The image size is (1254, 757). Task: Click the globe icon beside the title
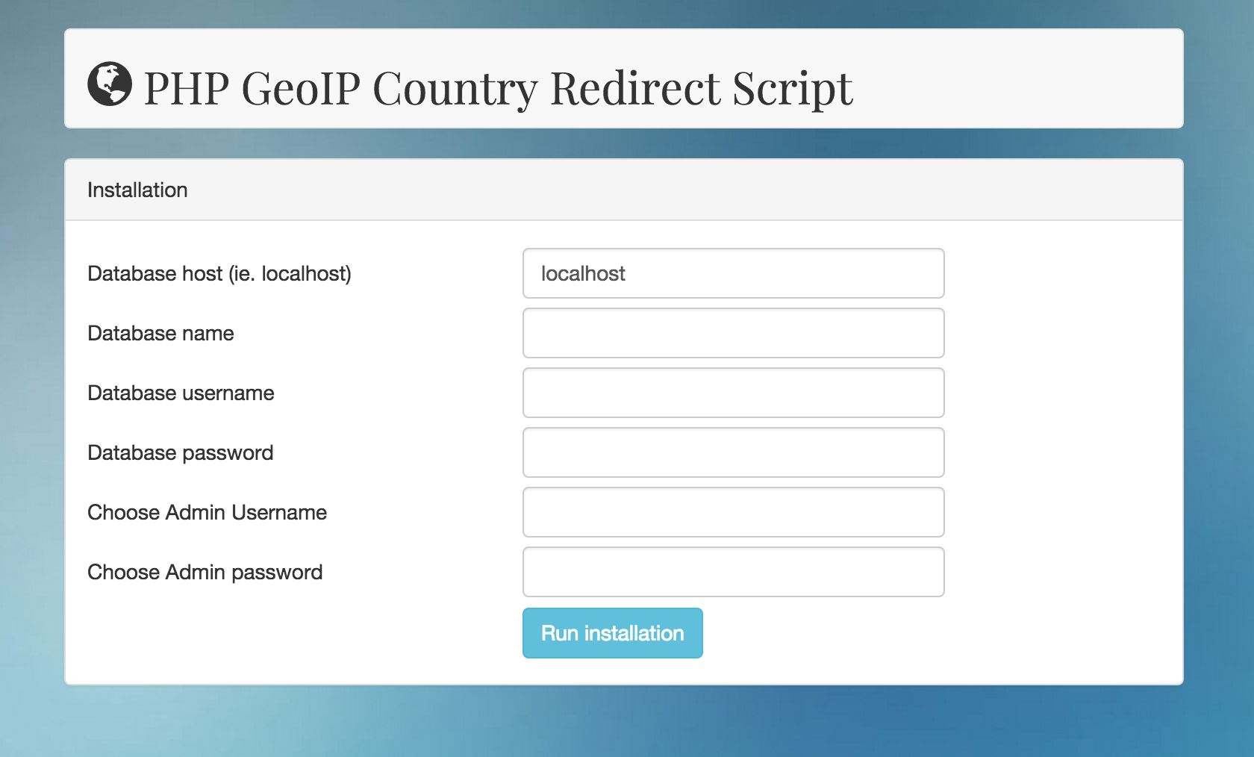[x=110, y=84]
